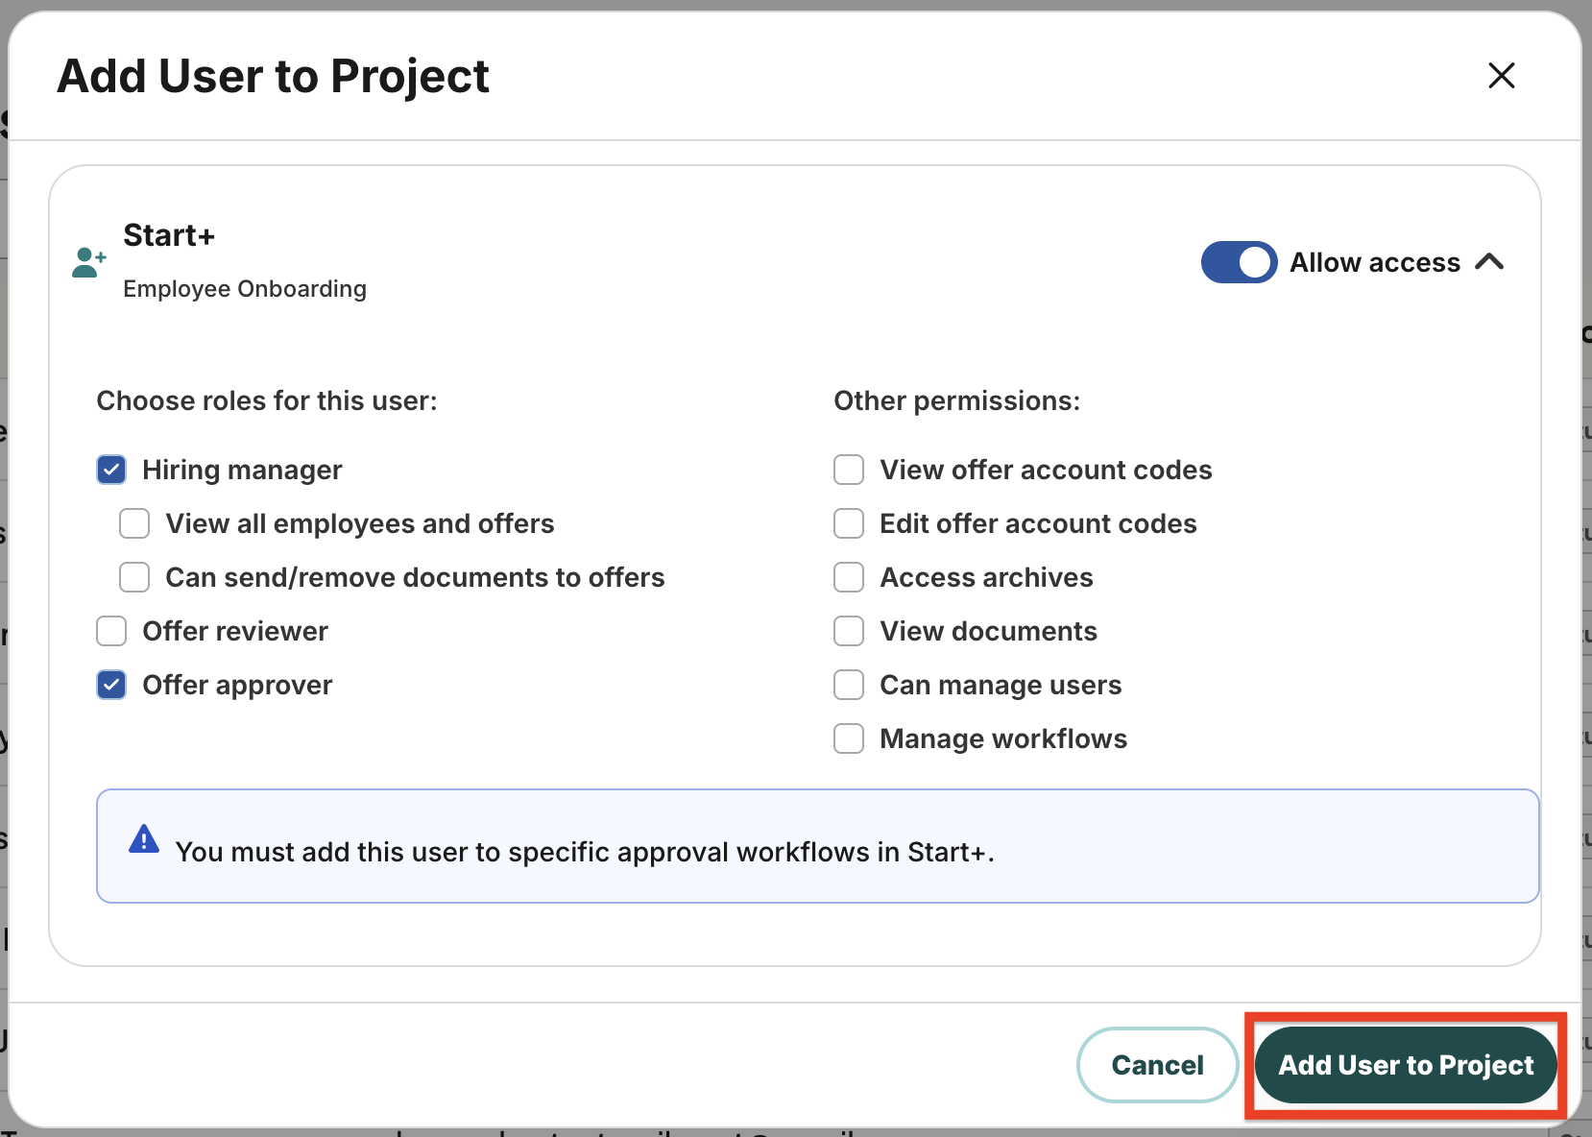
Task: Click the Allow access label text
Action: (x=1374, y=262)
